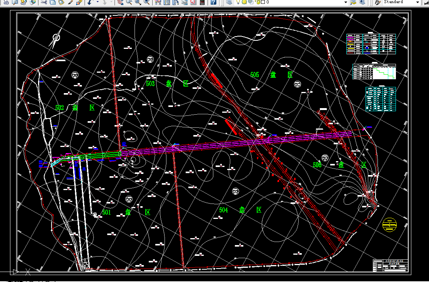Select the cyan legend table at top
Viewport: 429px width, 282px height.
pos(371,44)
